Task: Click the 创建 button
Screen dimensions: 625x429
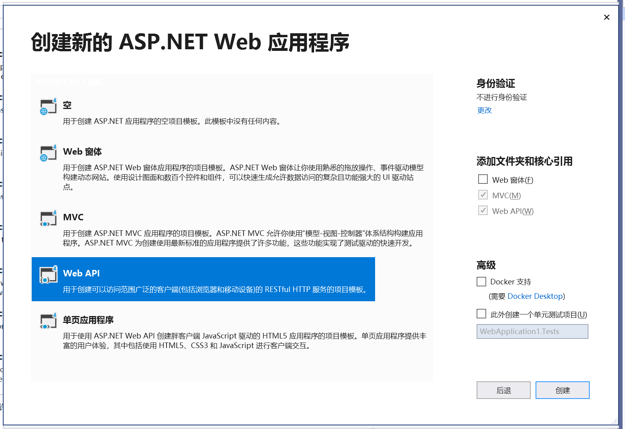Action: tap(562, 390)
